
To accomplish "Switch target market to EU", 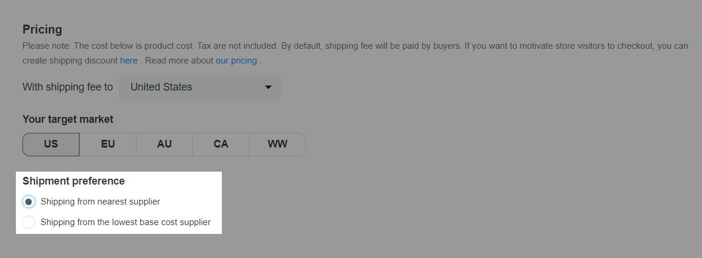I will 108,145.
